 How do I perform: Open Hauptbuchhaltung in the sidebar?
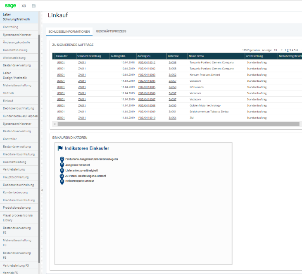pos(19,177)
